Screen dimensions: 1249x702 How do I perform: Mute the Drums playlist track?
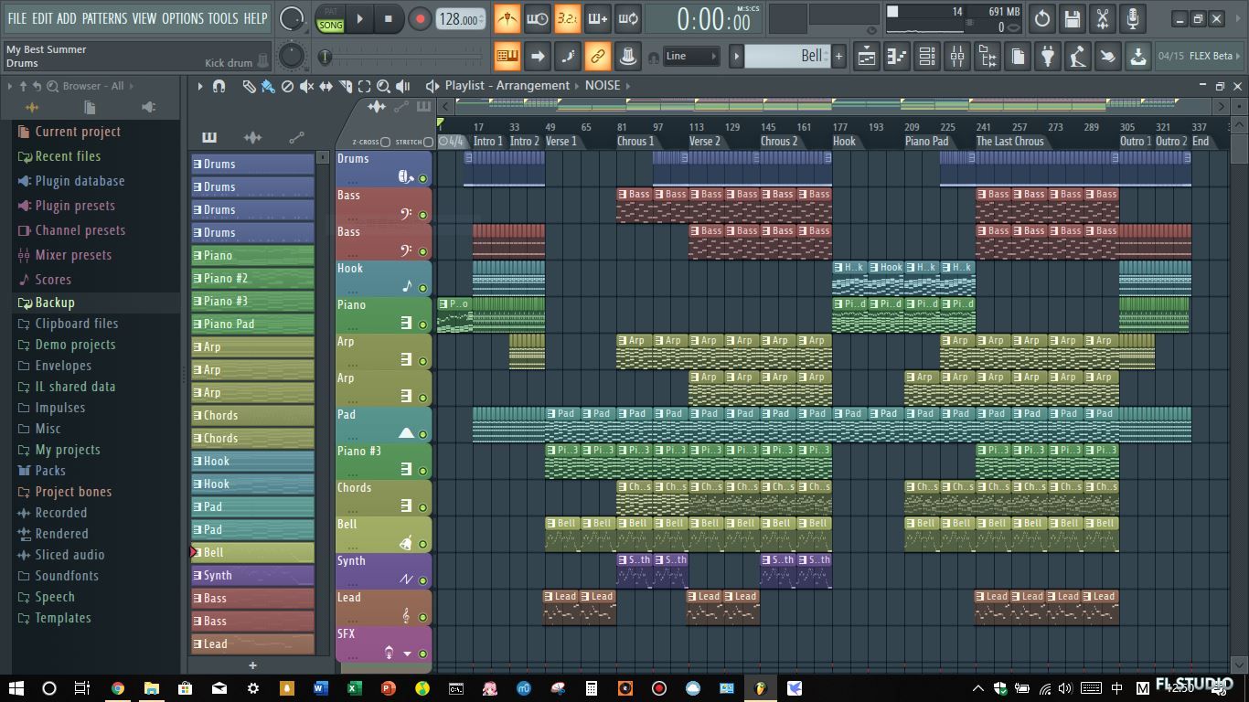pyautogui.click(x=422, y=178)
